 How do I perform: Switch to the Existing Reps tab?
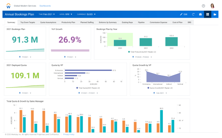[127, 22]
